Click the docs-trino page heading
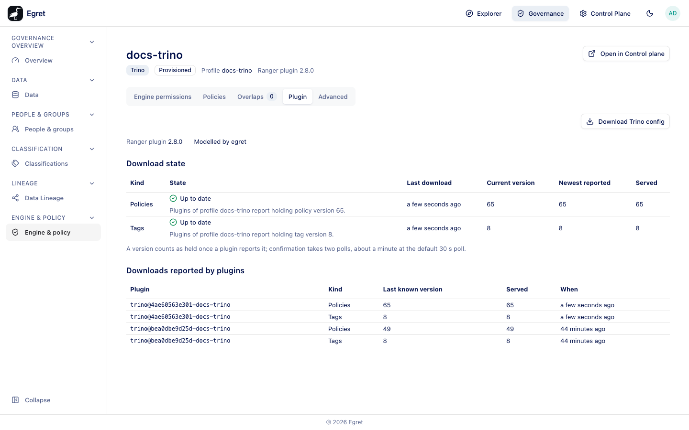The width and height of the screenshot is (689, 430). [155, 55]
